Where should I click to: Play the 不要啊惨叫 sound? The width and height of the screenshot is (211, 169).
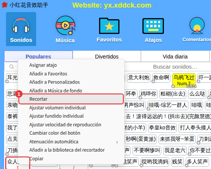pyautogui.click(x=147, y=151)
